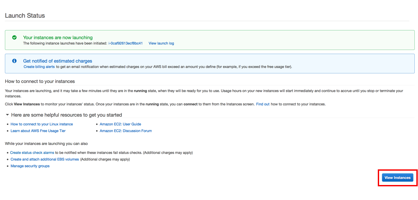Open instance ID i-0caf92613ecf8bc41 link
Image resolution: width=418 pixels, height=200 pixels.
tap(125, 43)
